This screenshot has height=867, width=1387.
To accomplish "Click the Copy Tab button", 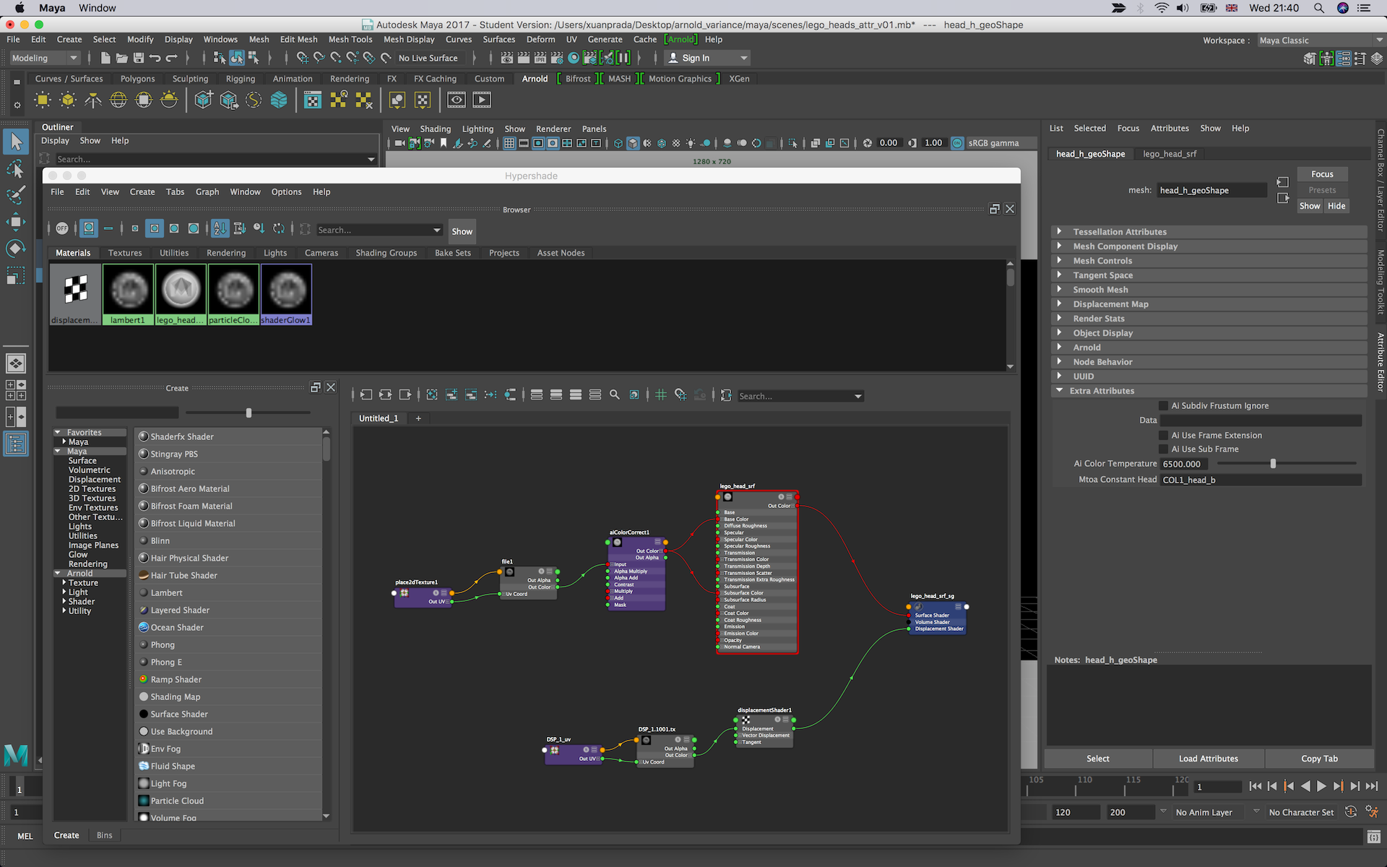I will [1319, 759].
